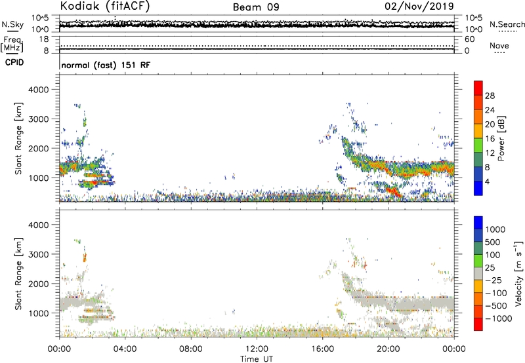Click the '04:00' time axis tick
525x363 pixels.
(x=125, y=349)
